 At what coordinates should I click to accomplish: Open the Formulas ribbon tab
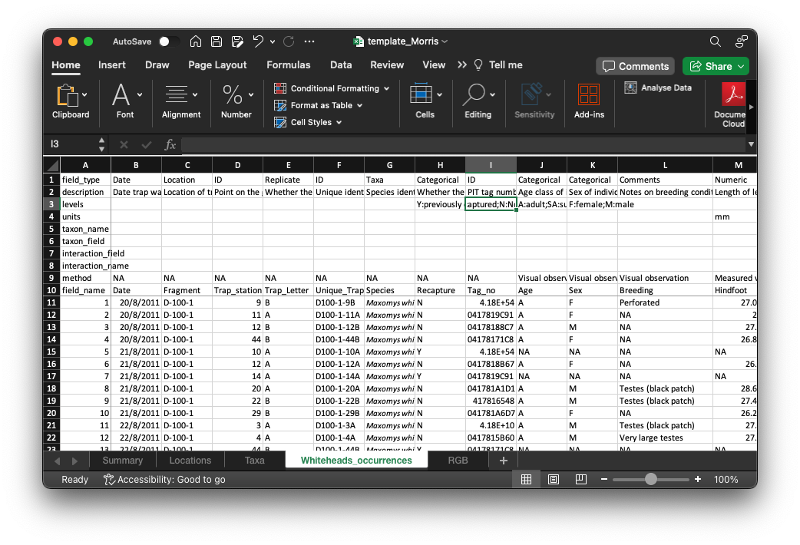289,65
